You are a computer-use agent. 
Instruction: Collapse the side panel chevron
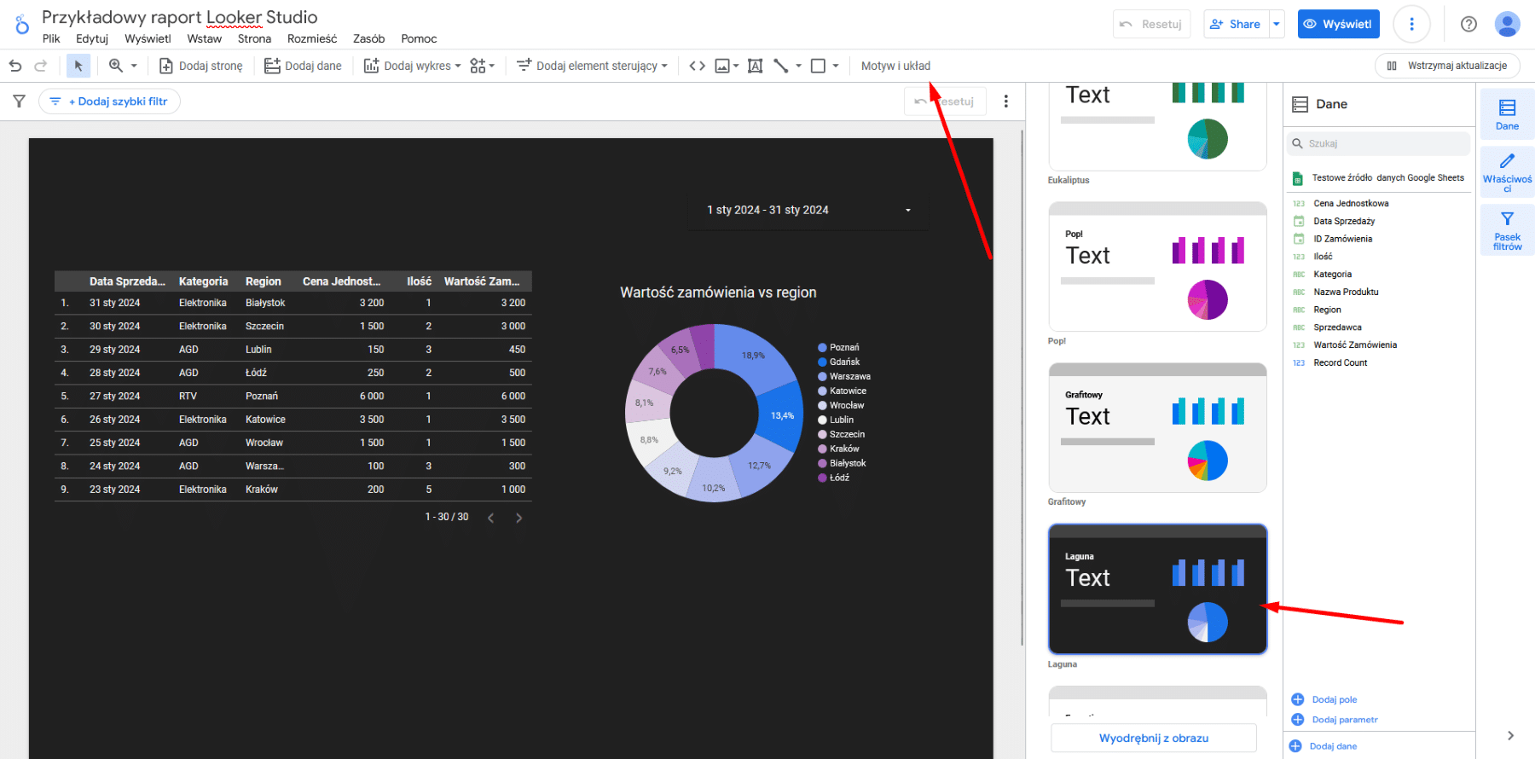(1510, 736)
